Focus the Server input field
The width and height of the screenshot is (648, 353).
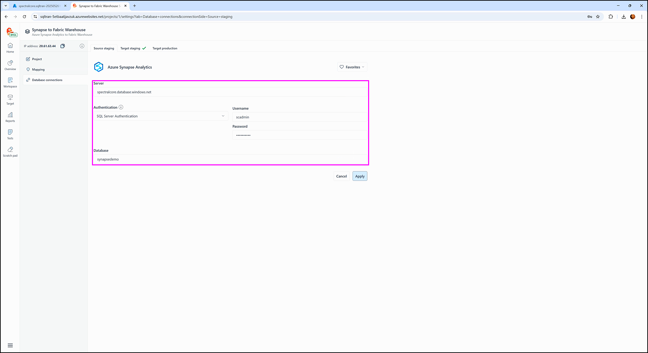pos(230,92)
